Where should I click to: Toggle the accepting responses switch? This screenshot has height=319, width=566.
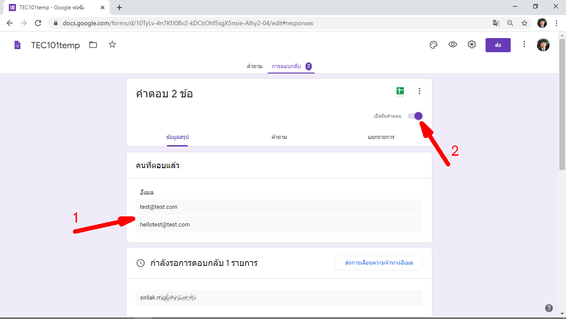[415, 116]
